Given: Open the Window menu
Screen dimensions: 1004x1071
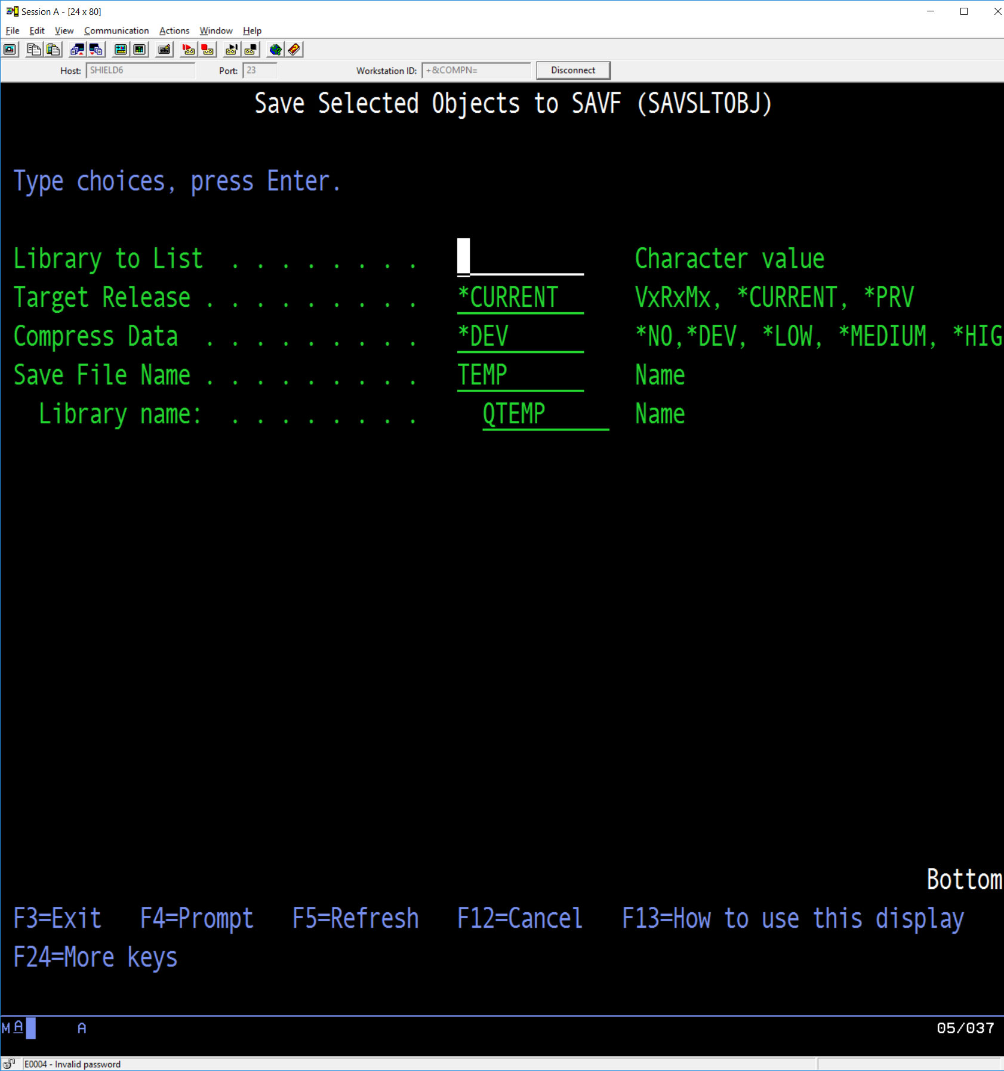Looking at the screenshot, I should click(x=215, y=30).
